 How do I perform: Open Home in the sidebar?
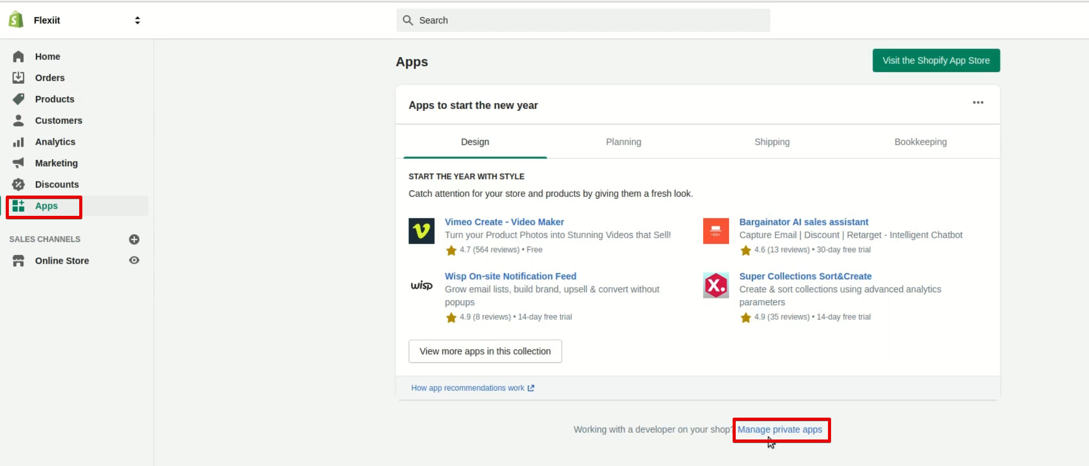[x=47, y=56]
